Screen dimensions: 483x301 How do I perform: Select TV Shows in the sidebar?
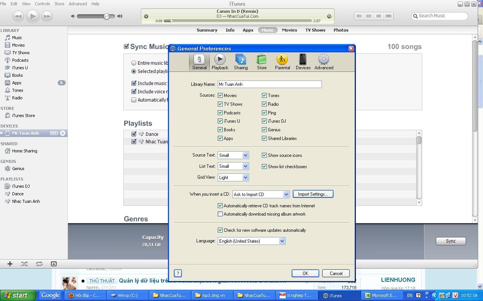(x=21, y=53)
